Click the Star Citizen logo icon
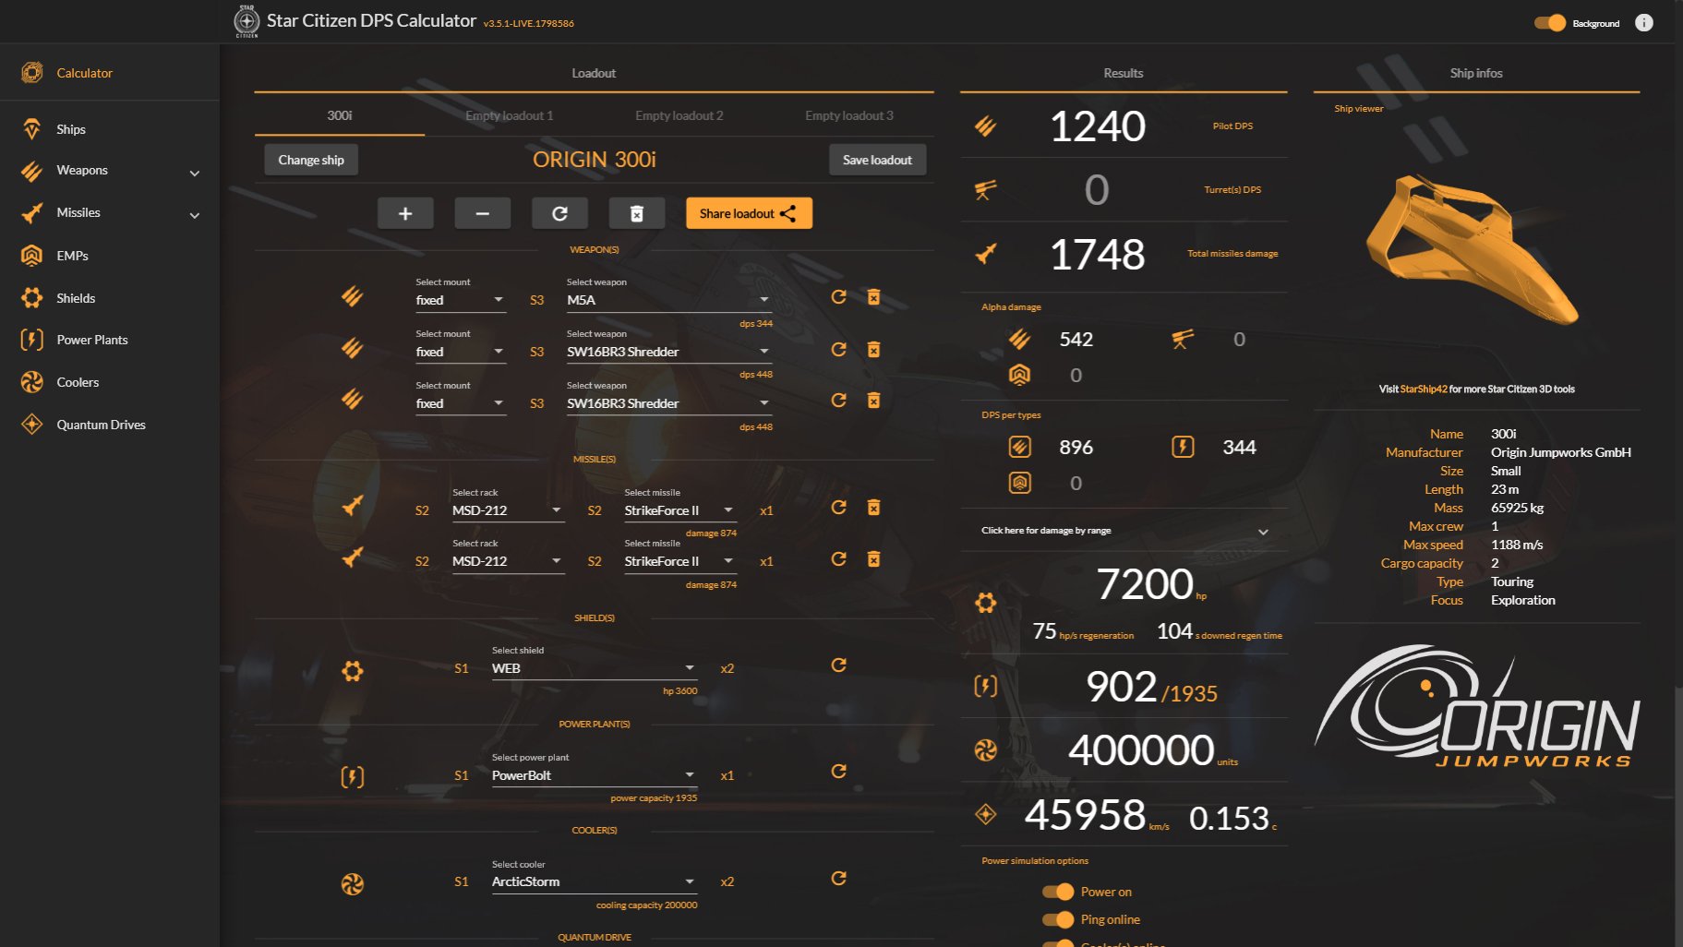This screenshot has width=1683, height=947. (246, 20)
